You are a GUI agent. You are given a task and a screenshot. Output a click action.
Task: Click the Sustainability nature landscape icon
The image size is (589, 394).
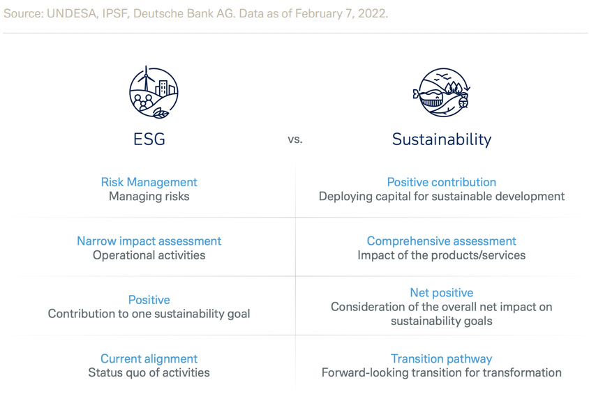(x=441, y=91)
